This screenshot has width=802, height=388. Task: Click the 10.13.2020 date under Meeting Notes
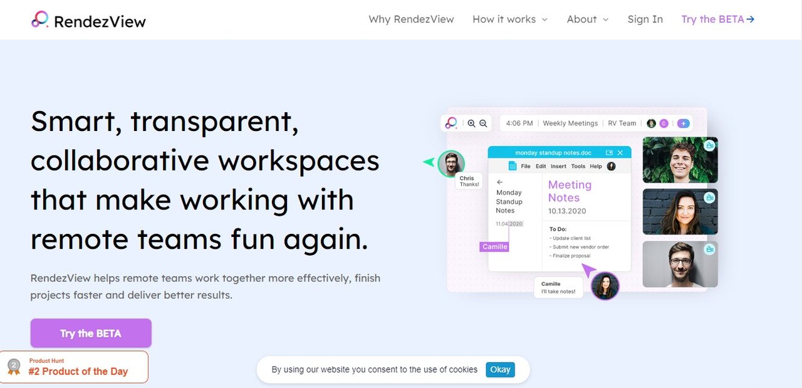[x=567, y=211]
